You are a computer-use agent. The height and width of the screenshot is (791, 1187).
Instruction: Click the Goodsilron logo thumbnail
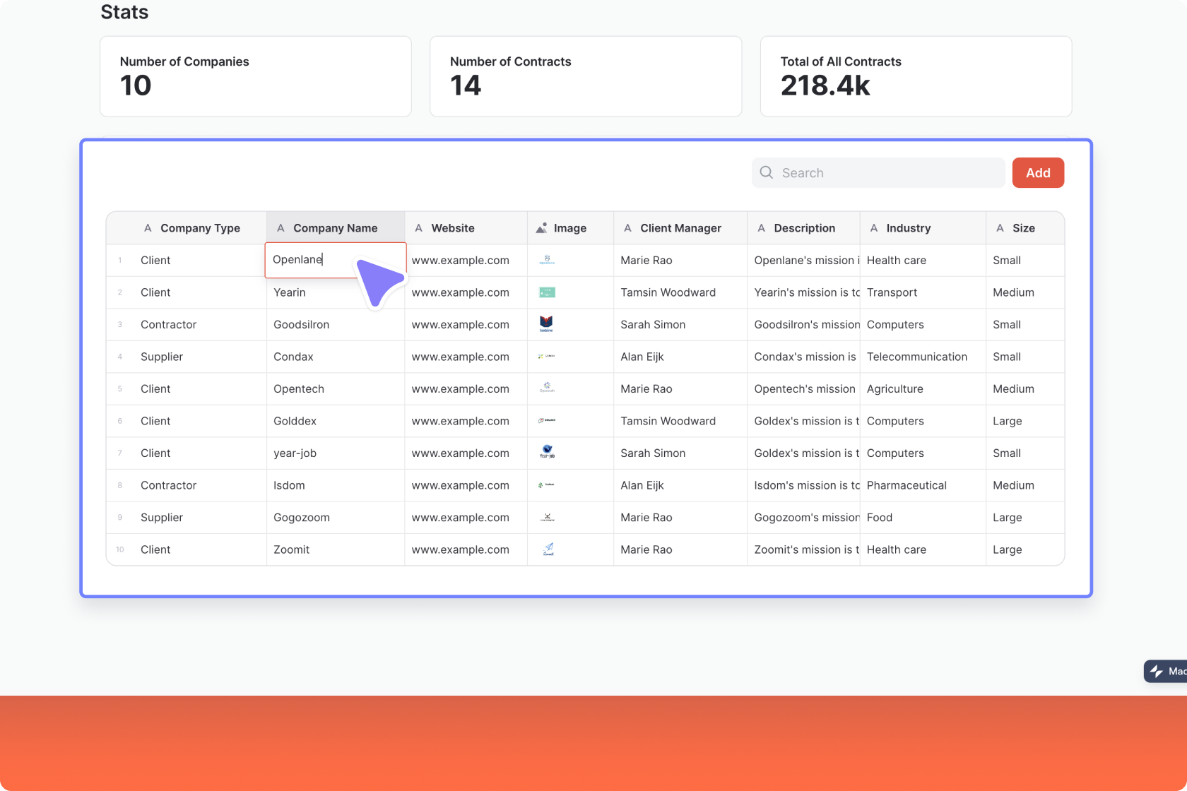[547, 324]
